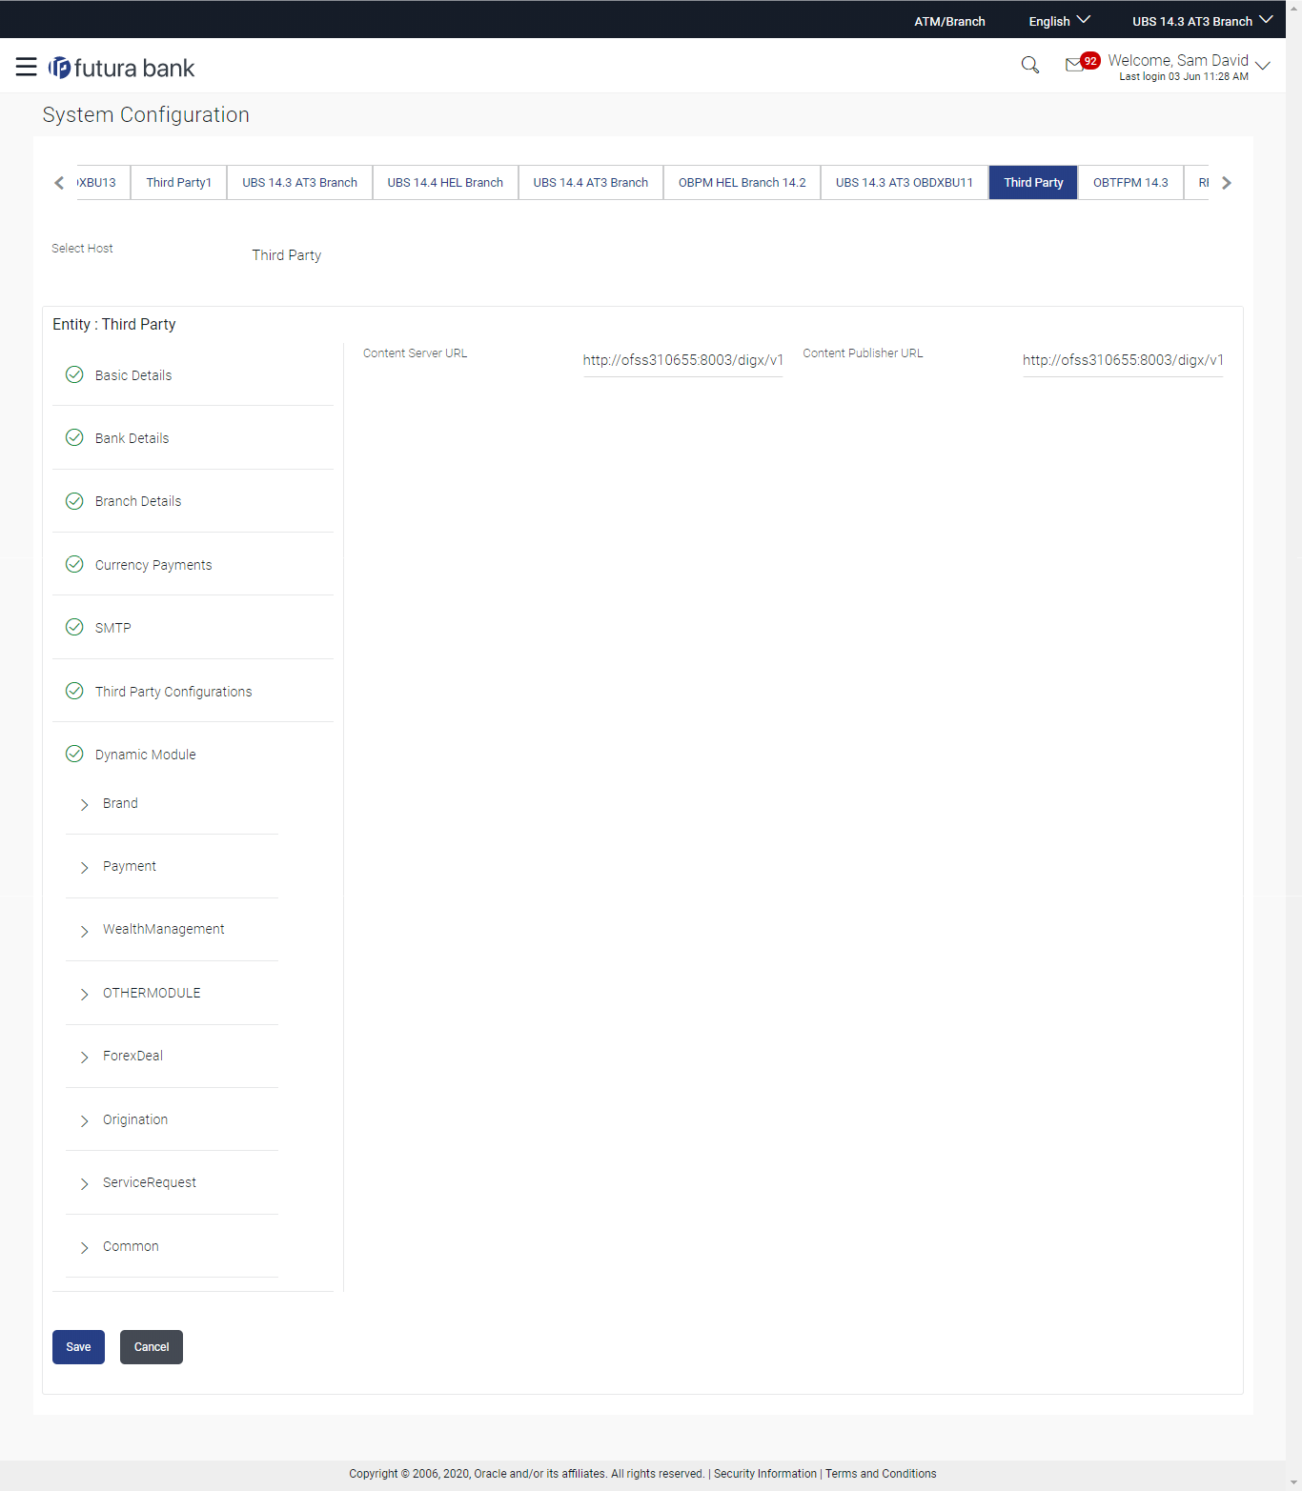This screenshot has width=1302, height=1491.
Task: Switch to the UBS 14.4 HEL Branch tab
Action: pyautogui.click(x=445, y=182)
